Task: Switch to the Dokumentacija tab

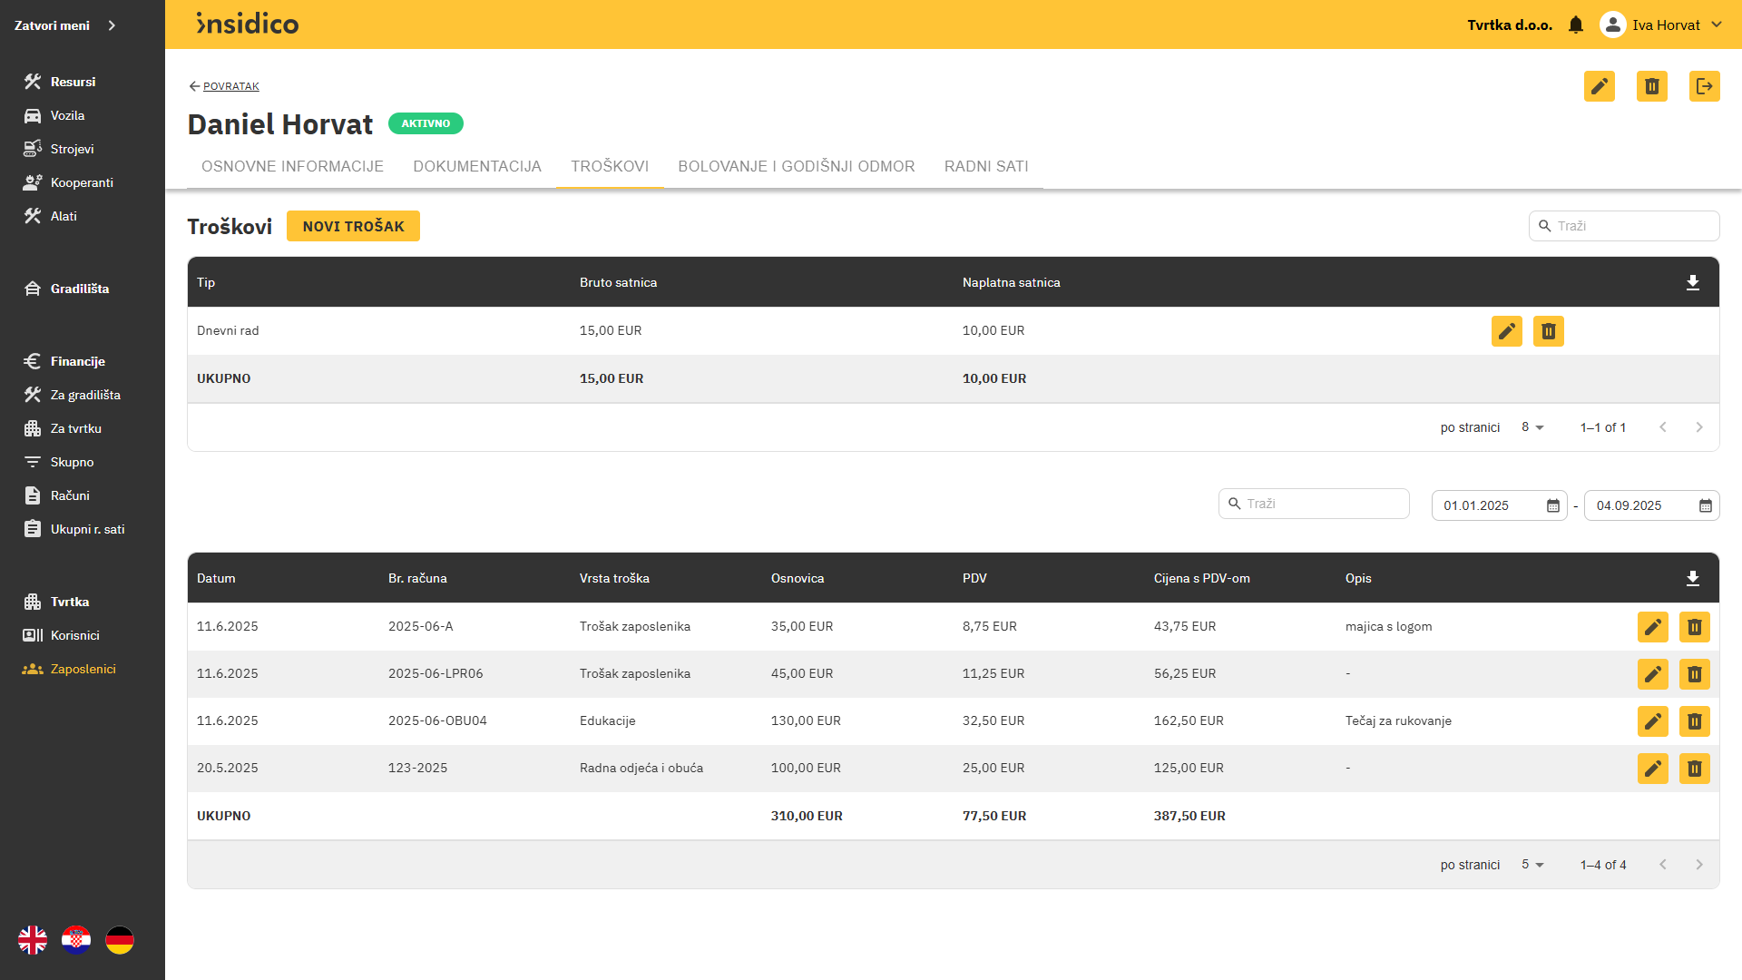Action: click(476, 166)
